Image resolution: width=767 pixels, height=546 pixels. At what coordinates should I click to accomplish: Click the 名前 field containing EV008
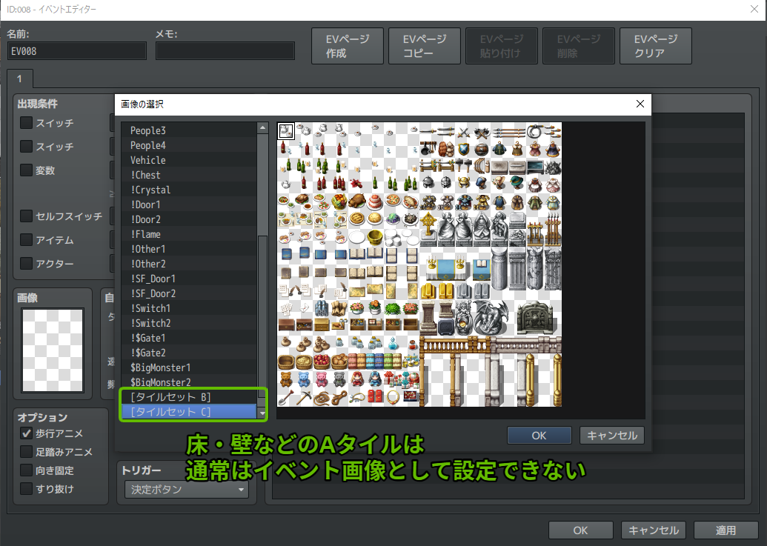76,51
